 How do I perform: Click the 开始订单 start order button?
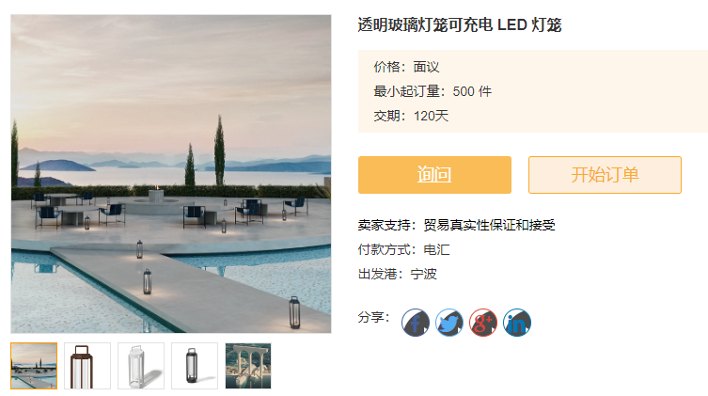tap(606, 175)
